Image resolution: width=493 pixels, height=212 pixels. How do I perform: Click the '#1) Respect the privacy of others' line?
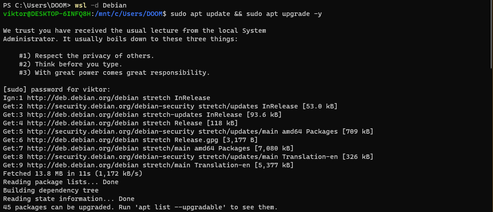coord(86,56)
